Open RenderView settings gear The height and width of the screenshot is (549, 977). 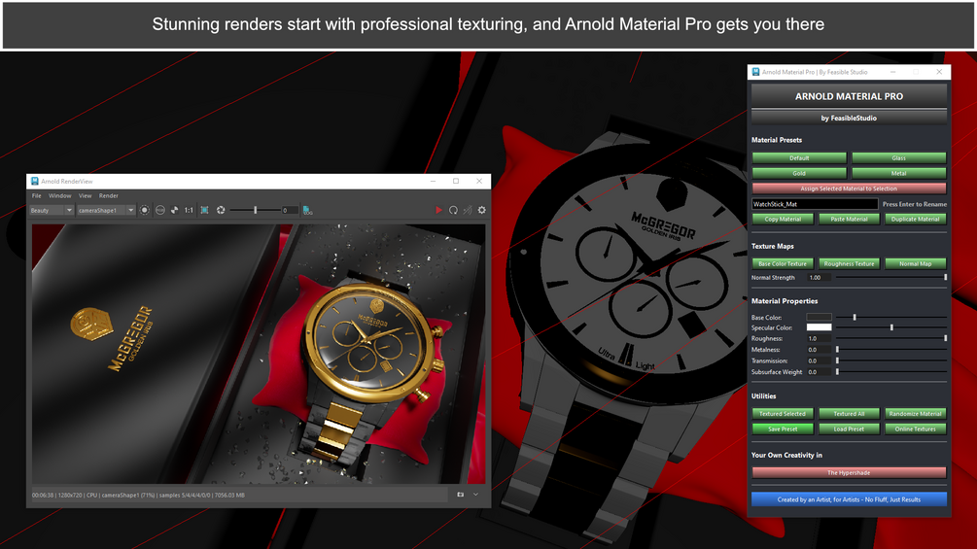pyautogui.click(x=481, y=211)
